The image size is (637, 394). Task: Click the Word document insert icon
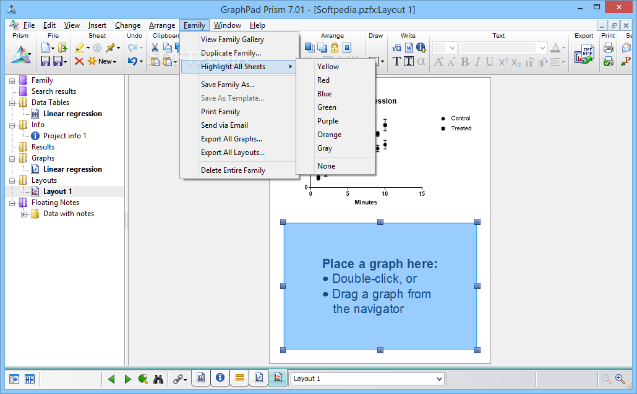pos(409,48)
